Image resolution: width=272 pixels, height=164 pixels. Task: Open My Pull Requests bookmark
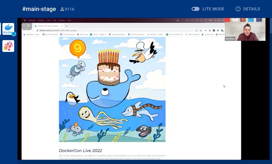tap(50, 35)
